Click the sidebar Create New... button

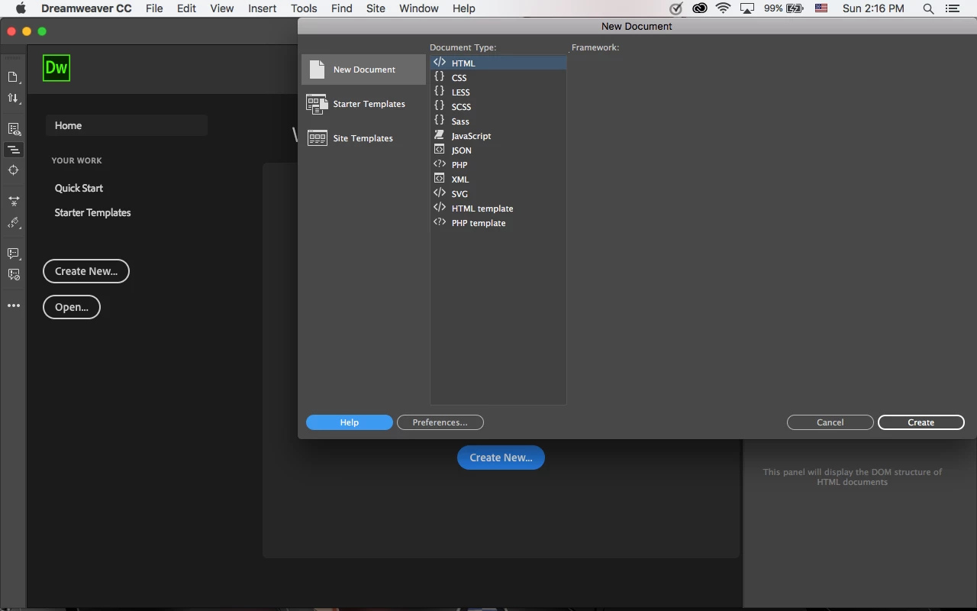[x=86, y=271]
